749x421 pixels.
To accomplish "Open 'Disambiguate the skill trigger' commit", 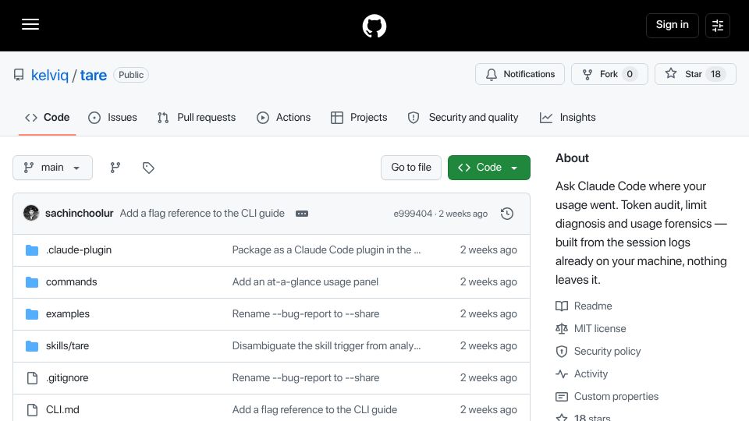I will 326,346.
